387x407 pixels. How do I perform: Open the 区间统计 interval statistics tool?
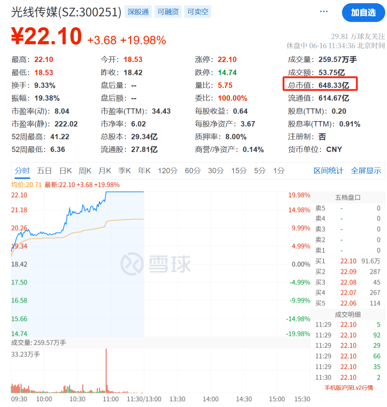click(329, 171)
